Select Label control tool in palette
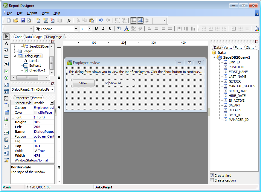Screen dimensions: 261x192 tap(6, 43)
